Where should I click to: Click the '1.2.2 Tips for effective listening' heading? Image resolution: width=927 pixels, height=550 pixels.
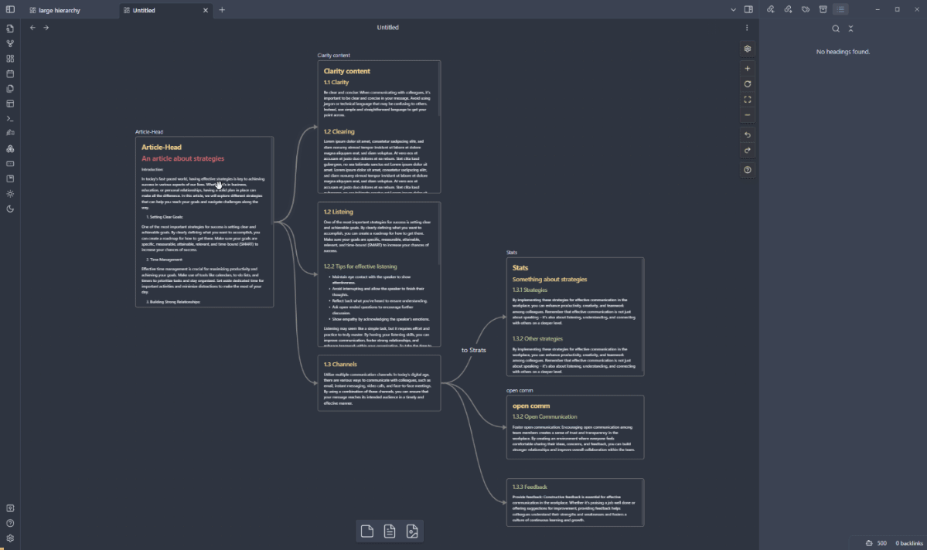point(360,267)
